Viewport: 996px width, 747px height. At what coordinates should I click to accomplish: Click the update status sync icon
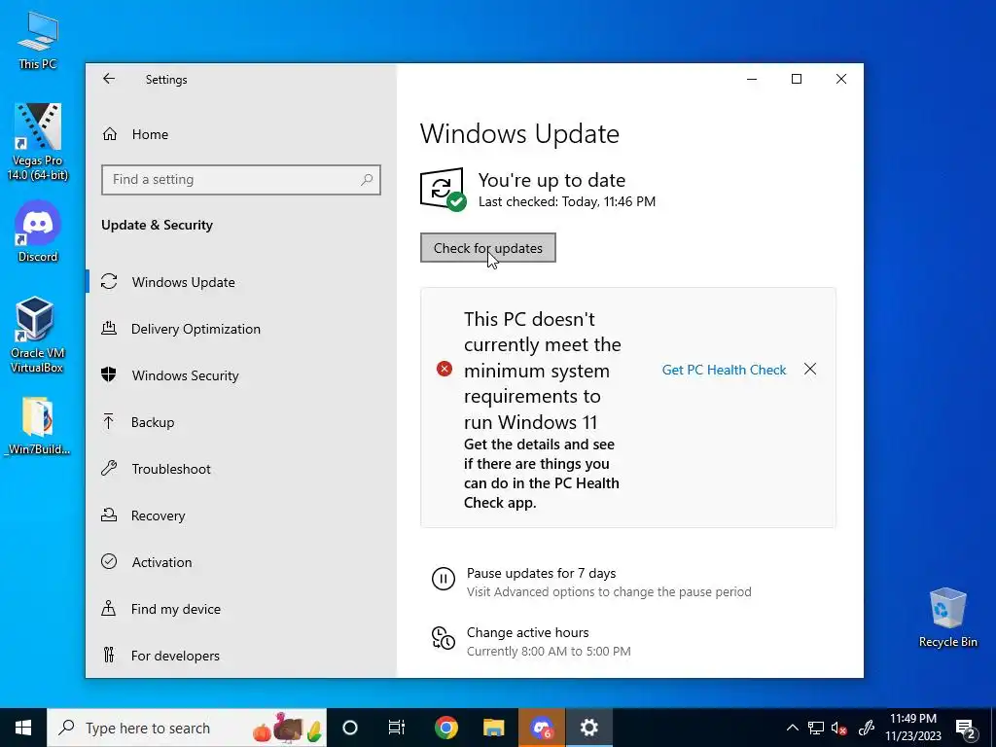(x=443, y=189)
